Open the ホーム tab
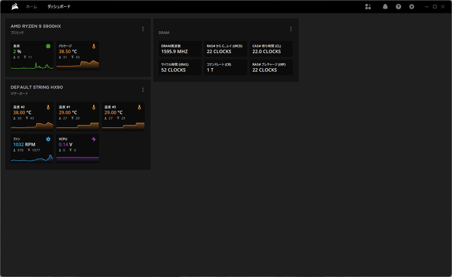Image resolution: width=452 pixels, height=277 pixels. tap(32, 7)
